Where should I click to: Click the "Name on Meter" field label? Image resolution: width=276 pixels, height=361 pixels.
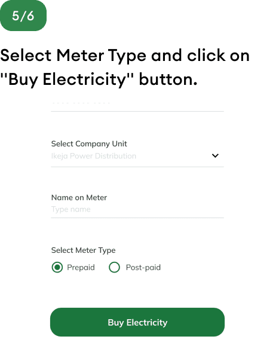79,198
